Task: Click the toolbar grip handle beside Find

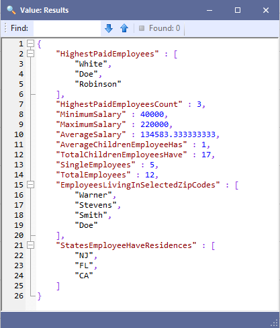Action: (5, 28)
